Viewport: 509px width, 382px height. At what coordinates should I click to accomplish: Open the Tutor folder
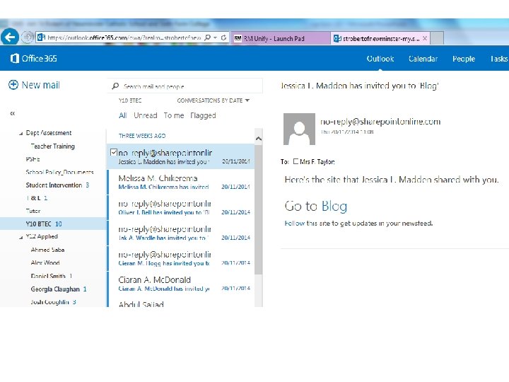pyautogui.click(x=33, y=211)
